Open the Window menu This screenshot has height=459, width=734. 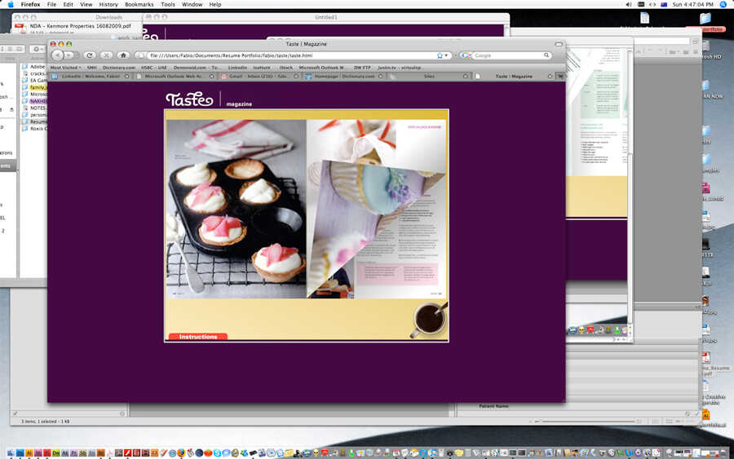(x=192, y=4)
